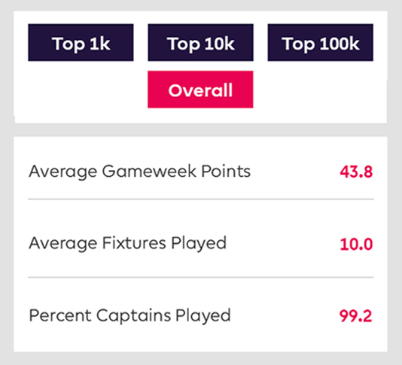402x365 pixels.
Task: Choose the highlighted Overall tab
Action: [x=200, y=90]
